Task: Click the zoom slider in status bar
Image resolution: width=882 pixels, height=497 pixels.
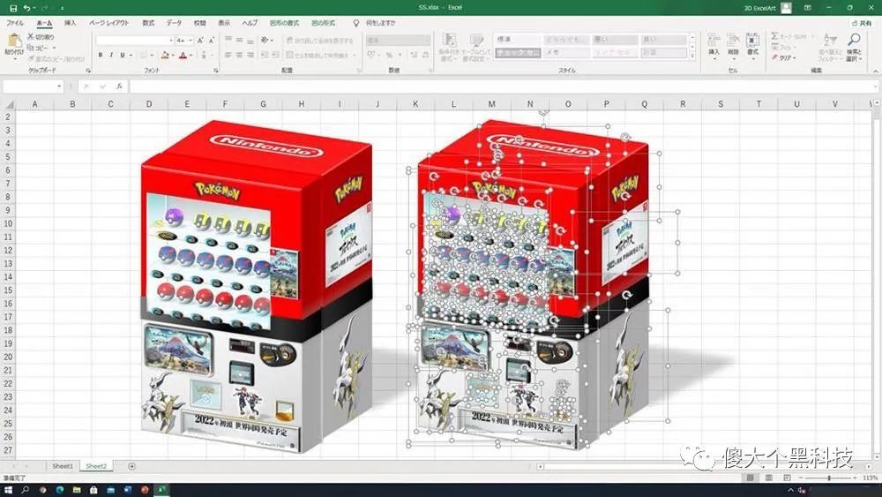Action: 828,478
